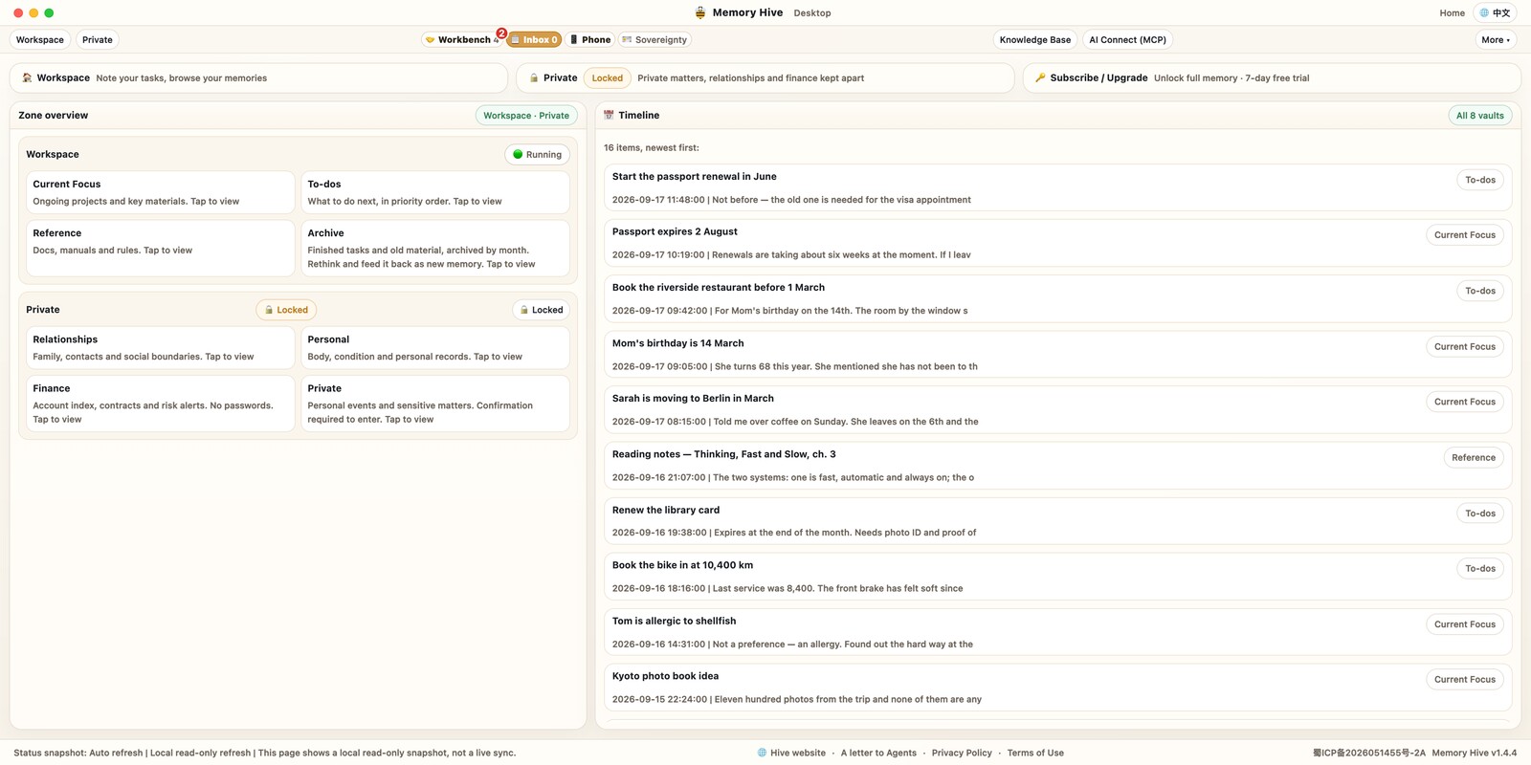Click the lock icon in the Private banner
The image size is (1531, 765).
(534, 78)
